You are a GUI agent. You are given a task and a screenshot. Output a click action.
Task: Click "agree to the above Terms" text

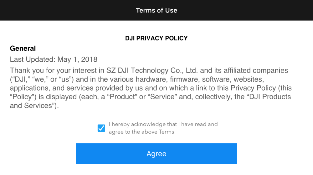click(x=141, y=132)
